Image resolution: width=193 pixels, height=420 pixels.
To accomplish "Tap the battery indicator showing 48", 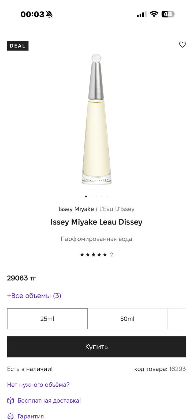I will tap(168, 14).
